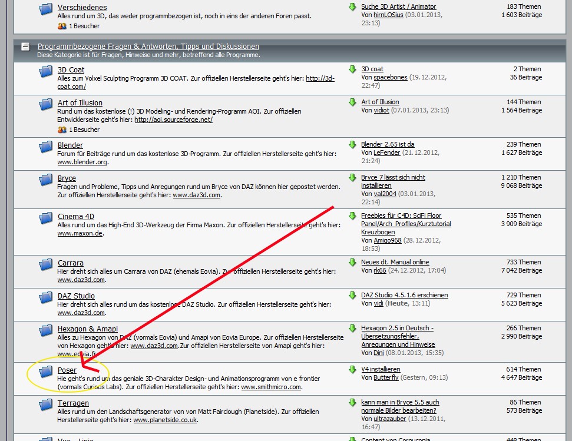This screenshot has width=572, height=441.
Task: Click green arrow beside 3D coat last post
Action: [x=352, y=69]
